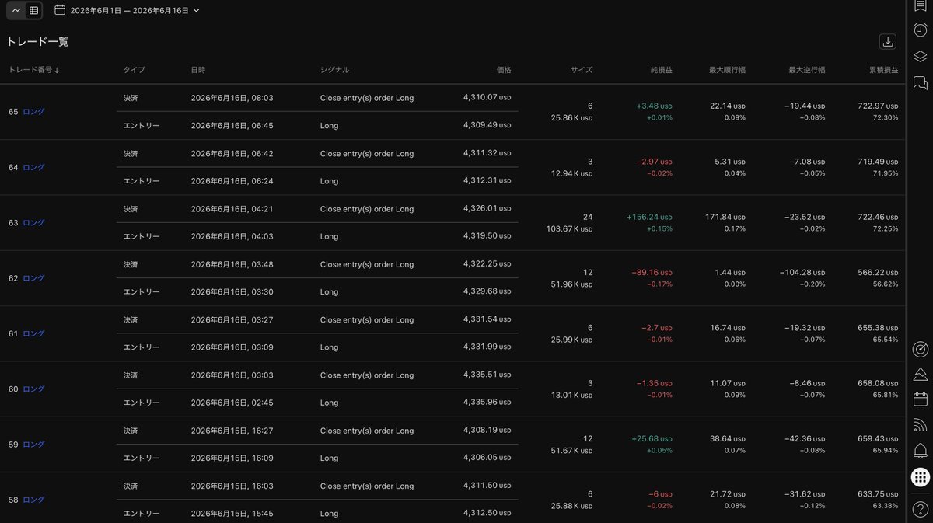Open the watchlist notes icon at sidebar top
The width and height of the screenshot is (933, 523).
coord(920,5)
